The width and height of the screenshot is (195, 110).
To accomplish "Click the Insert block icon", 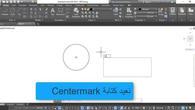I will [x=115, y=12].
